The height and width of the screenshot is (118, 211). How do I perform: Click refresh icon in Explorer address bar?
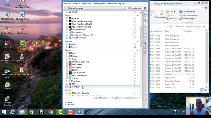point(171,27)
